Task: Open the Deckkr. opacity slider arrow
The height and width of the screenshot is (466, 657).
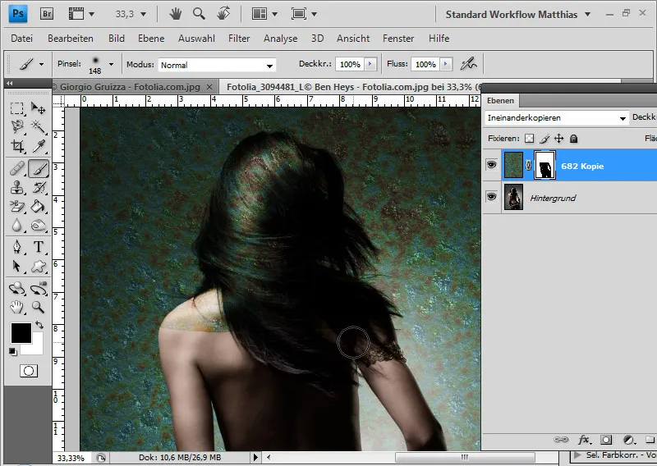Action: tap(370, 64)
